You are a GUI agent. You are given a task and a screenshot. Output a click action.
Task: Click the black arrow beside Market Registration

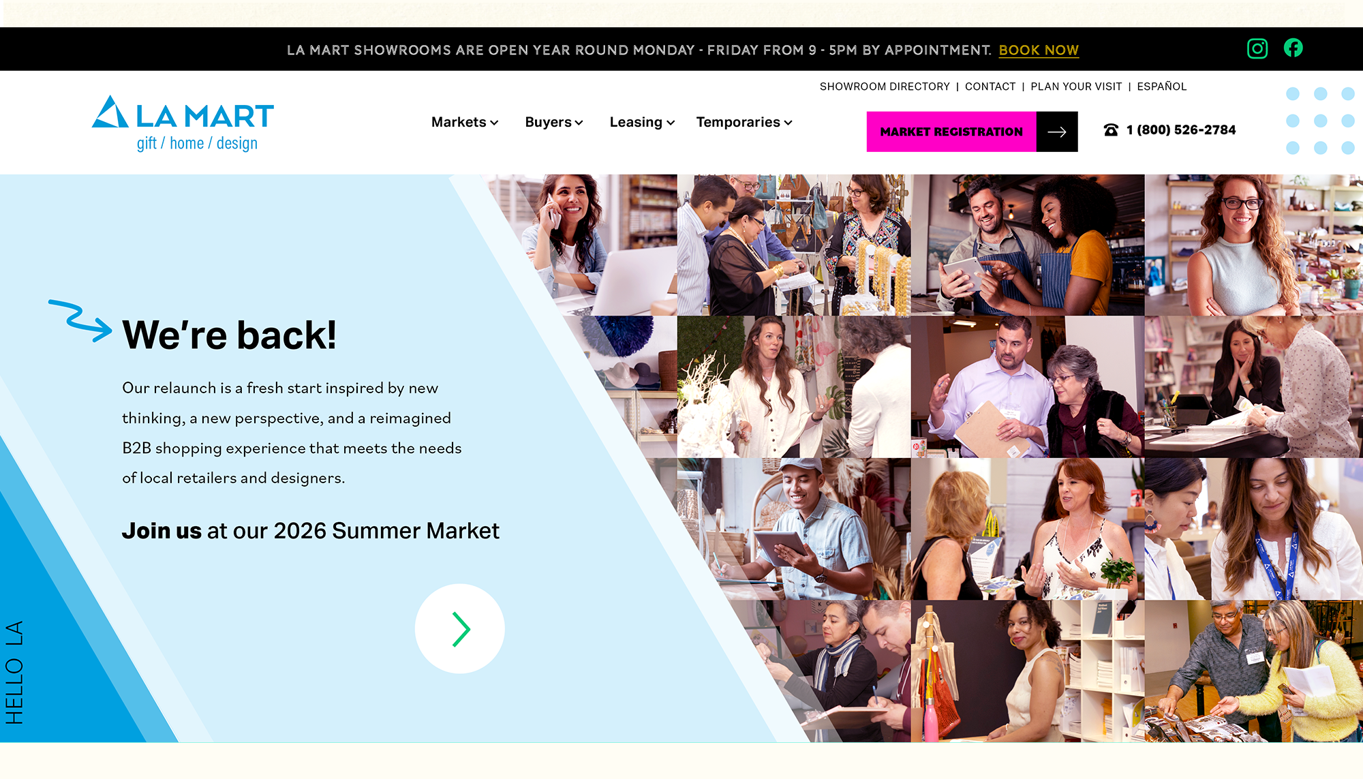[1057, 132]
